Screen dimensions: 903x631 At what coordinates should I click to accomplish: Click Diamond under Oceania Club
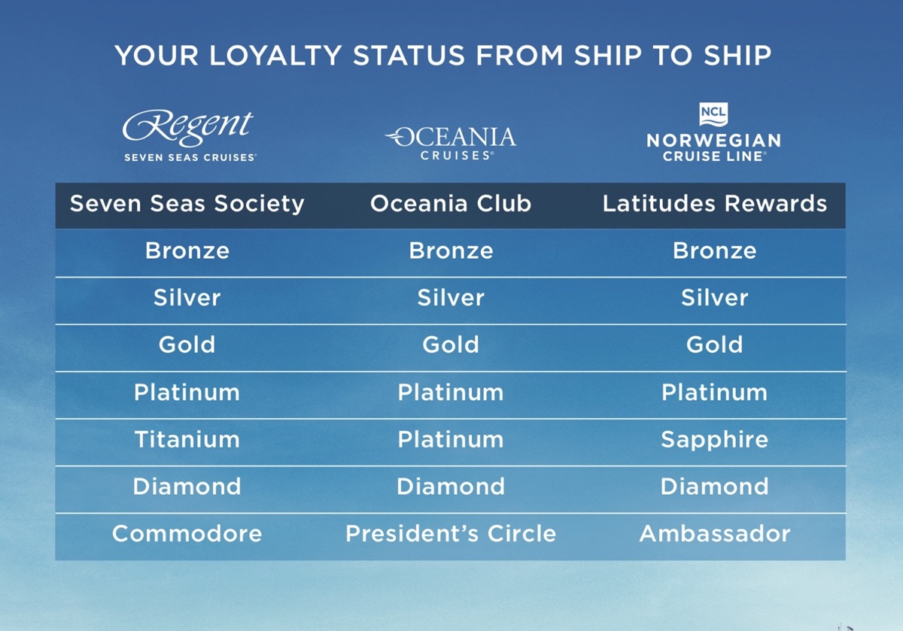[x=451, y=487]
